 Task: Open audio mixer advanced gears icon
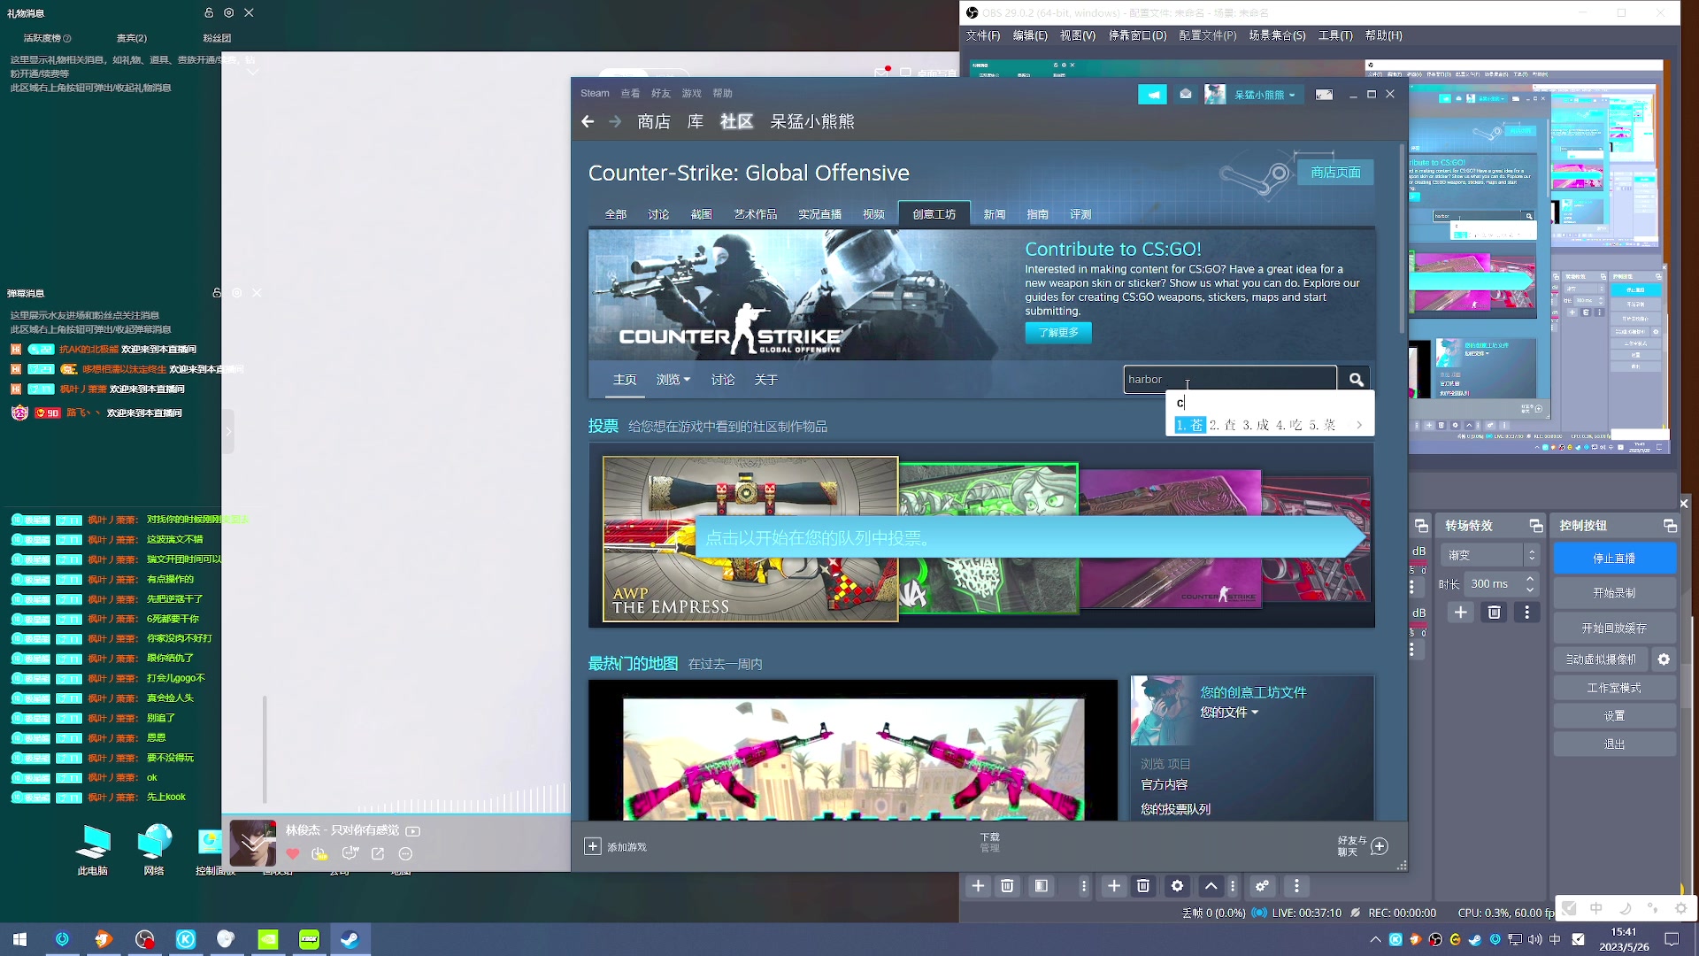coord(1262,885)
